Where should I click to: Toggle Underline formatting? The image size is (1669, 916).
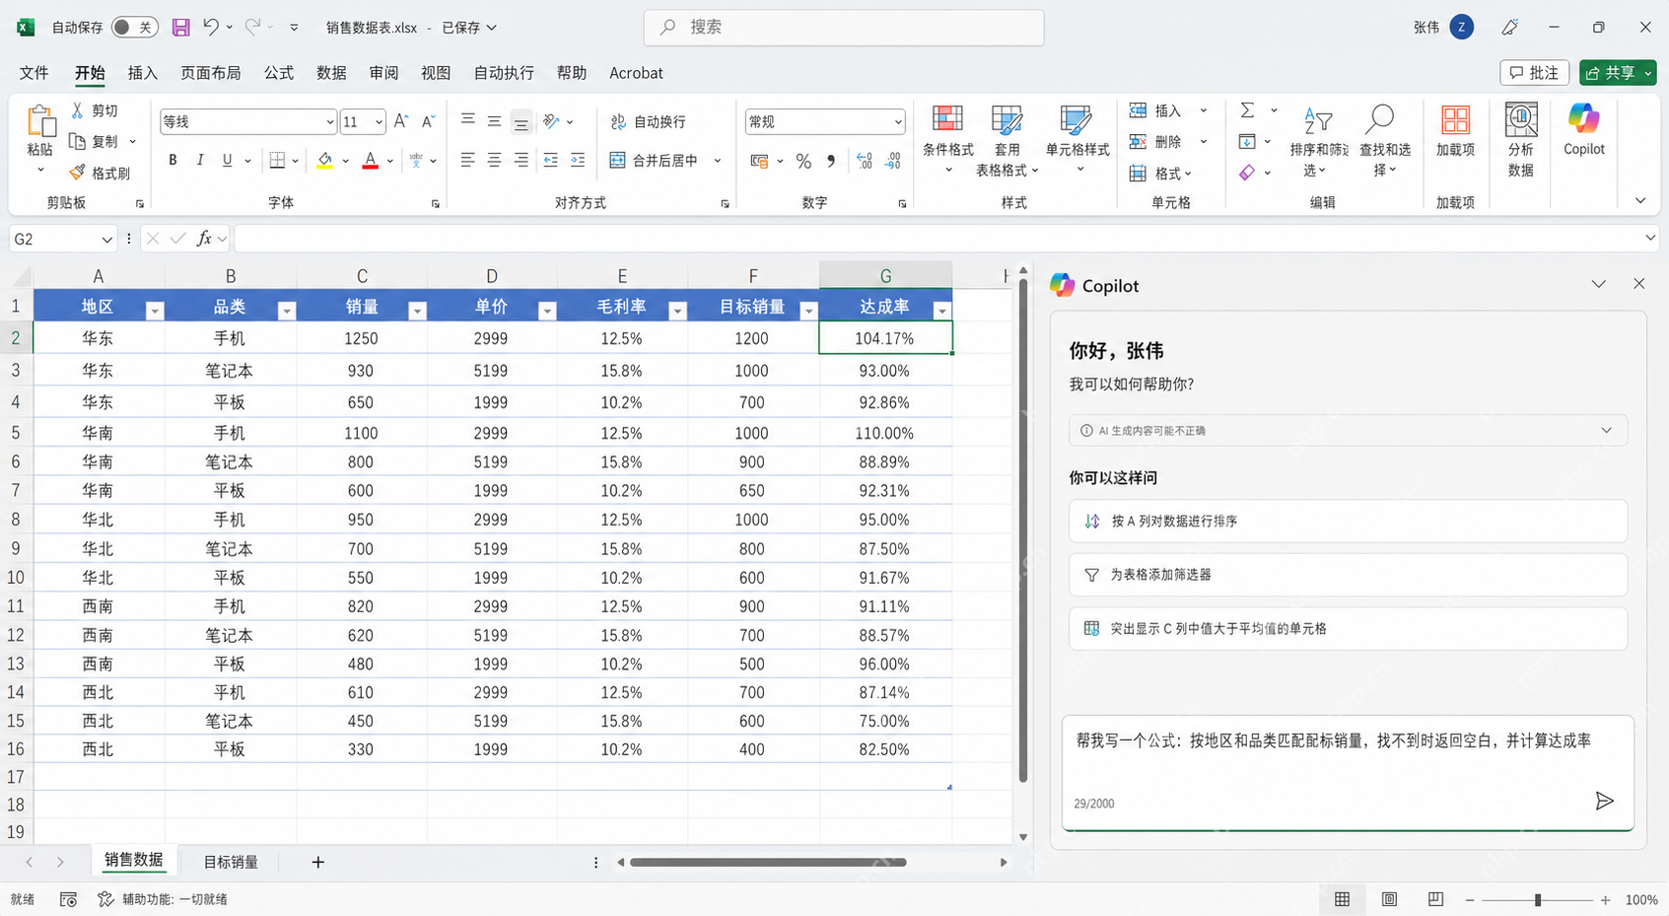[x=227, y=160]
